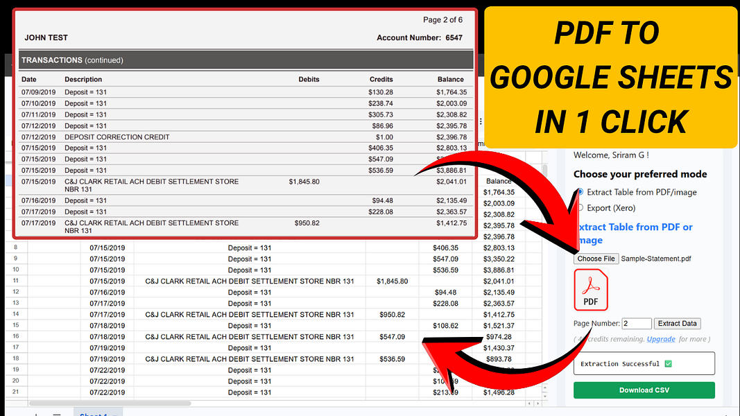The height and width of the screenshot is (416, 740).
Task: Select the $3,350.22 balance cell in row 9
Action: point(499,259)
